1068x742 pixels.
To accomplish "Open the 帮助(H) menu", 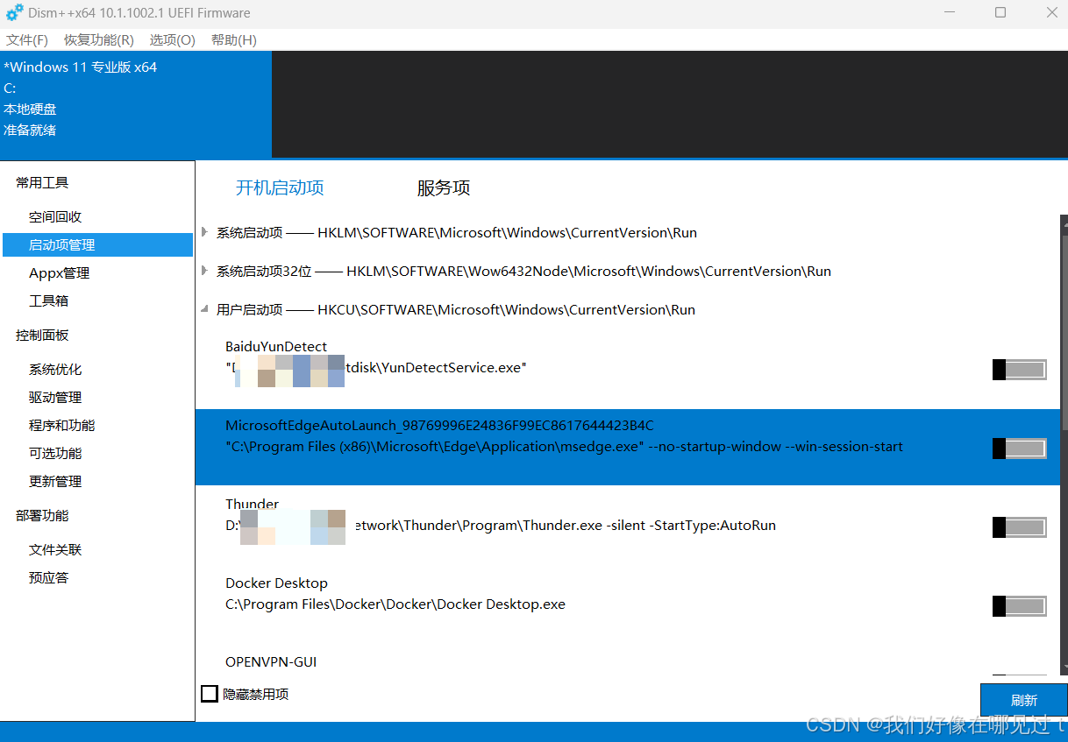I will pyautogui.click(x=234, y=40).
